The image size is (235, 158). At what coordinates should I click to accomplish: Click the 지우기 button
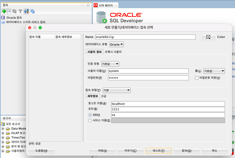click(x=131, y=151)
